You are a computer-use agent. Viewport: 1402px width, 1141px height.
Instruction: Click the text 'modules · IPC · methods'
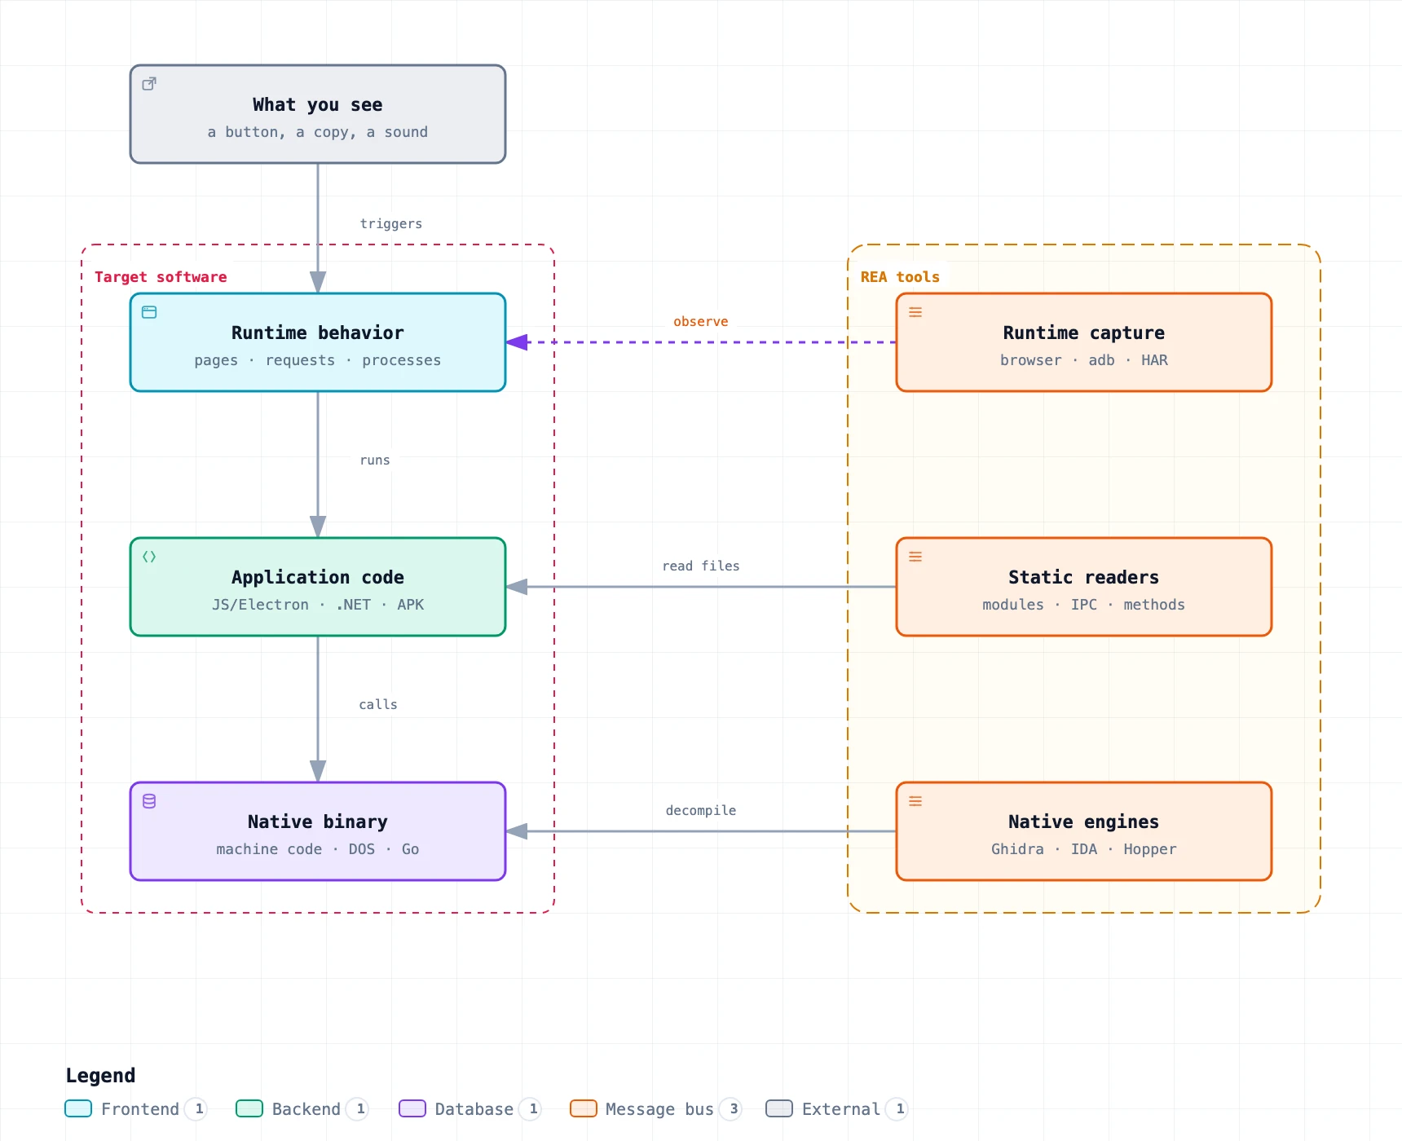(x=1084, y=605)
